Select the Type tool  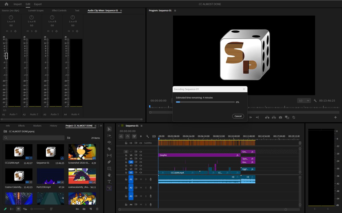[109, 181]
